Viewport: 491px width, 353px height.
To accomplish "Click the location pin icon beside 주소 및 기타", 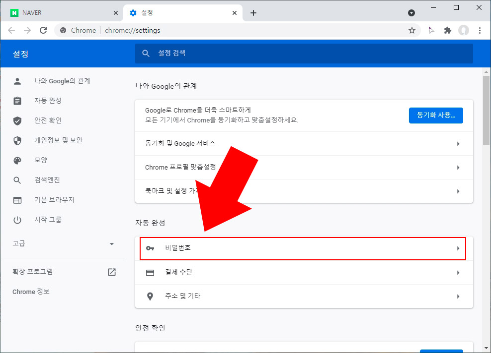I will pos(150,296).
